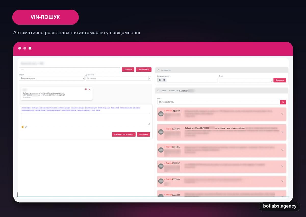306x217 pixels.
Task: Insert the Оплата на аукцион template tag
Action: (x=64, y=108)
